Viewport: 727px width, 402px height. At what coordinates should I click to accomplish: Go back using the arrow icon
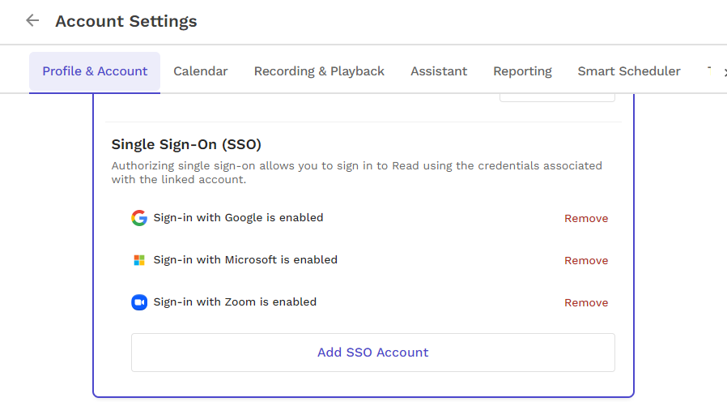tap(32, 20)
